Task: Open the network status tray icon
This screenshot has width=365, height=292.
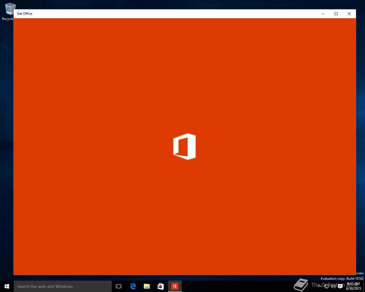Action: [x=327, y=286]
